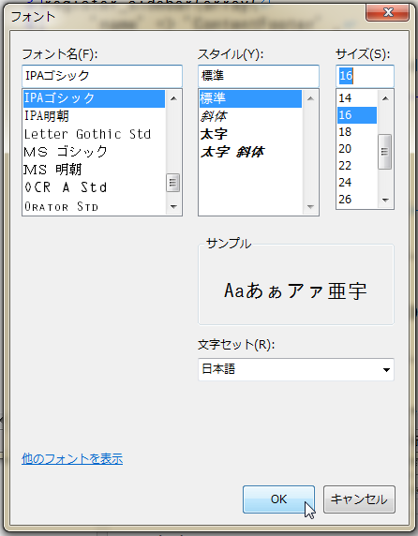This screenshot has width=418, height=536.
Task: Set font size to 18
Action: coord(357,132)
